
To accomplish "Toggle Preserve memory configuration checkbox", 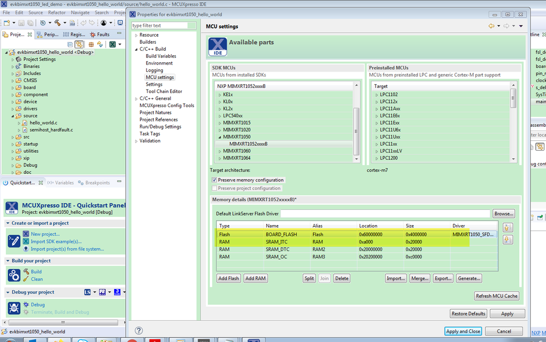I will (x=214, y=180).
